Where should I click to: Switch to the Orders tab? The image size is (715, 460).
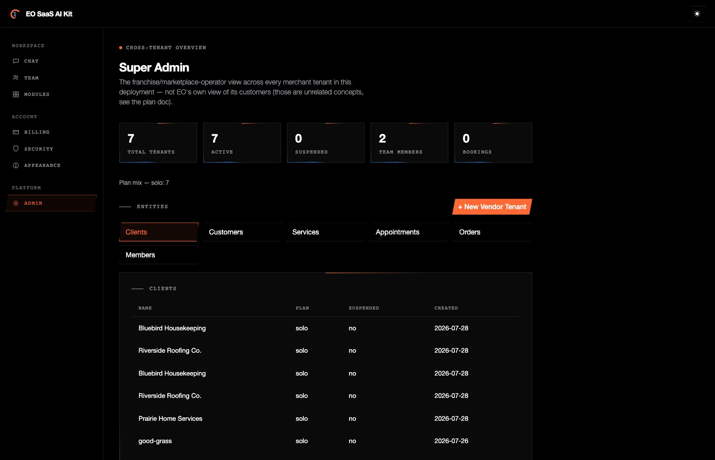pyautogui.click(x=493, y=232)
